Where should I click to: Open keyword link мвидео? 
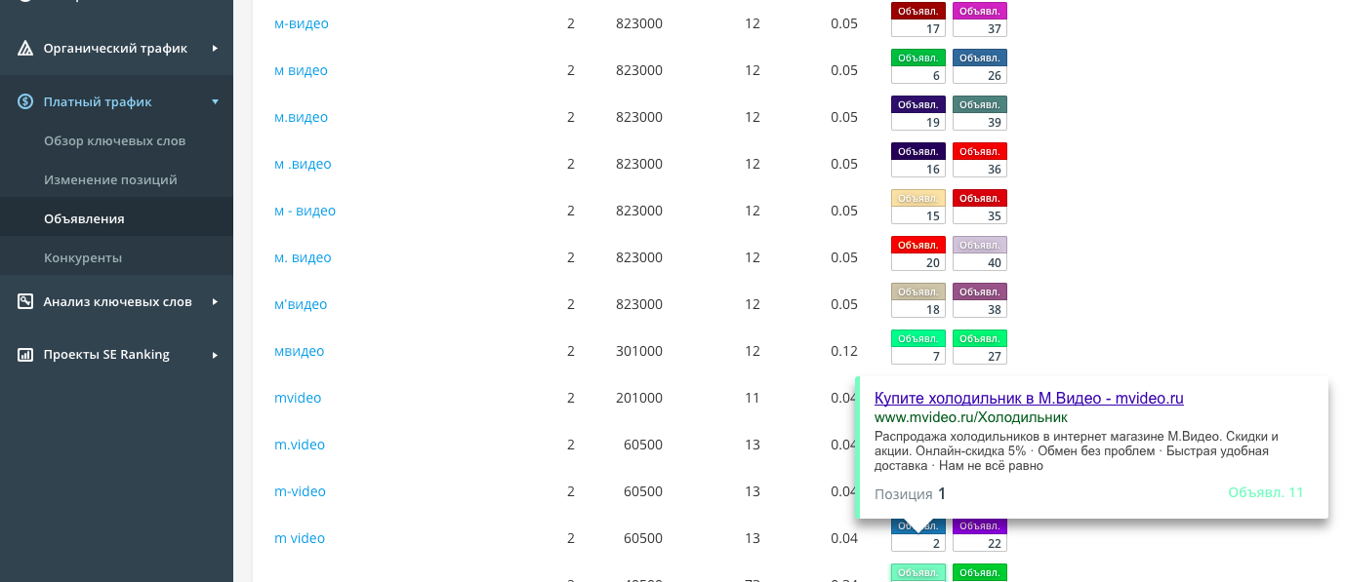[299, 351]
